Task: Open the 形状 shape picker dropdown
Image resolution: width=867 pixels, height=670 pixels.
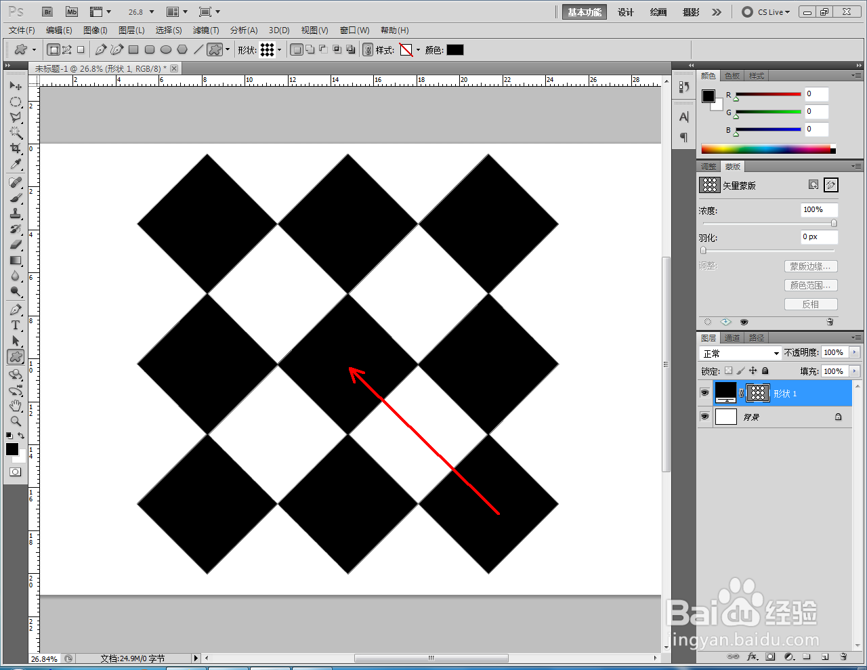Action: (279, 50)
